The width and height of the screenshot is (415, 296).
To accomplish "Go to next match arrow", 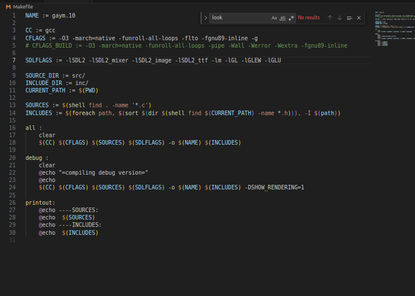I will point(340,18).
